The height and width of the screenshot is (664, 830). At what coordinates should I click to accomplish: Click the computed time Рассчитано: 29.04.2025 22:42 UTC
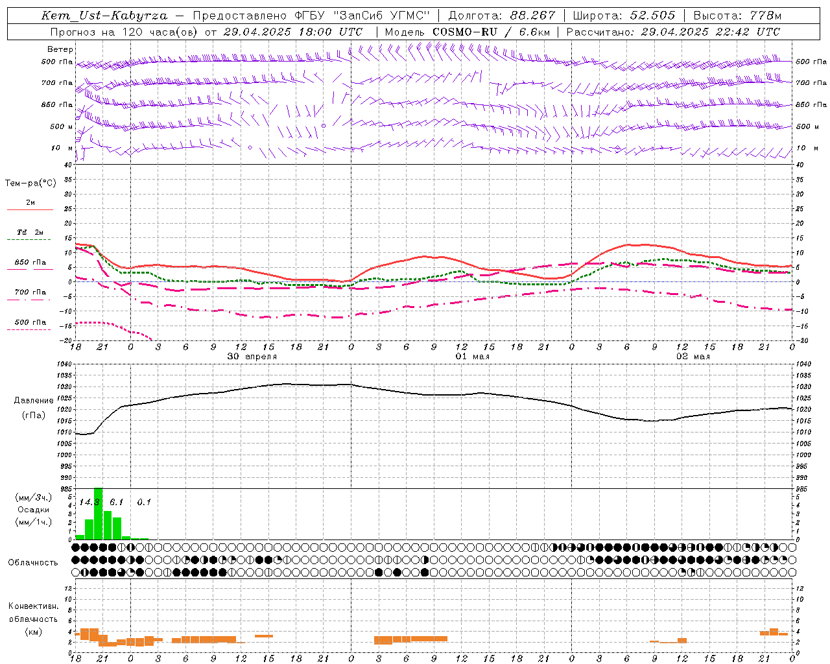coord(673,32)
